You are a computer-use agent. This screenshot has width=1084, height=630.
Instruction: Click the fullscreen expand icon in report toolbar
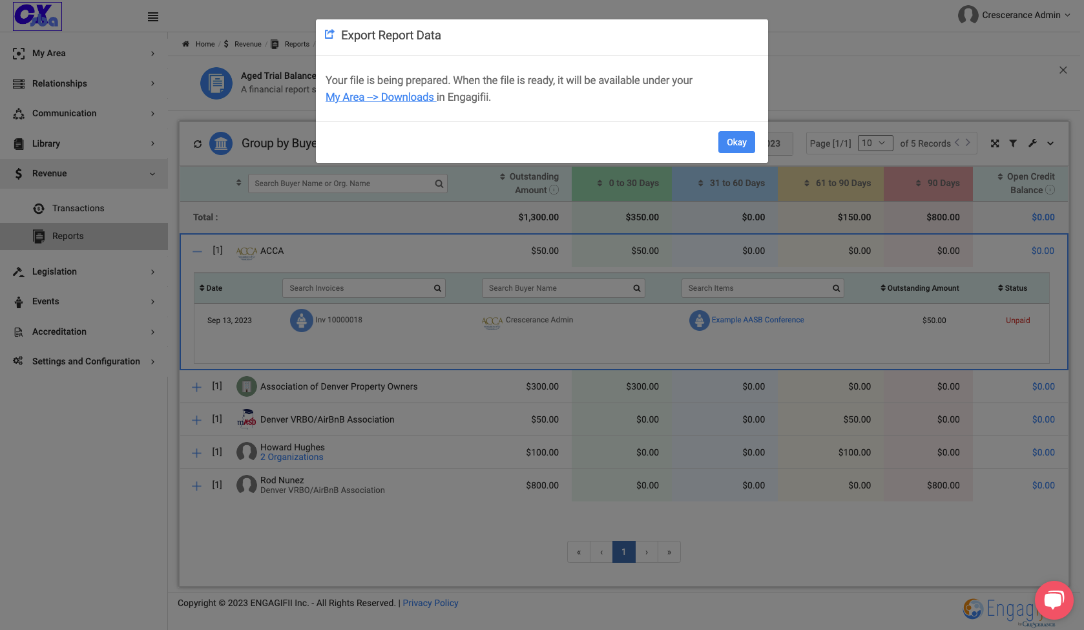click(995, 143)
